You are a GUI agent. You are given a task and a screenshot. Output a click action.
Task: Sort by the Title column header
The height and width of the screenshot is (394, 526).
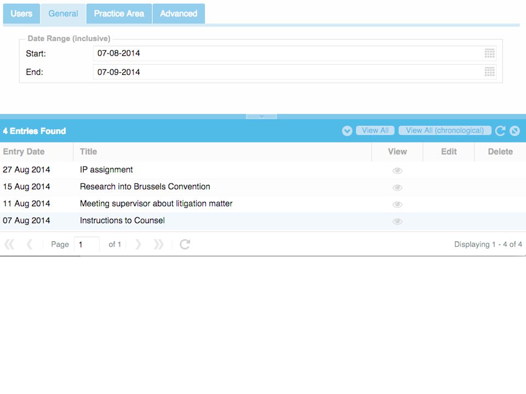(222, 152)
